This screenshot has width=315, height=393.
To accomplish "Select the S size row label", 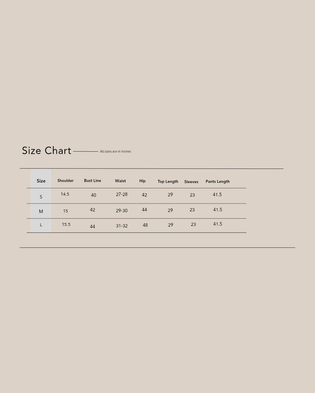I will tap(41, 197).
